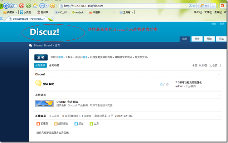Image resolution: width=228 pixels, height=143 pixels.
Task: Click the 发帖 post button
Action: pyautogui.click(x=41, y=57)
